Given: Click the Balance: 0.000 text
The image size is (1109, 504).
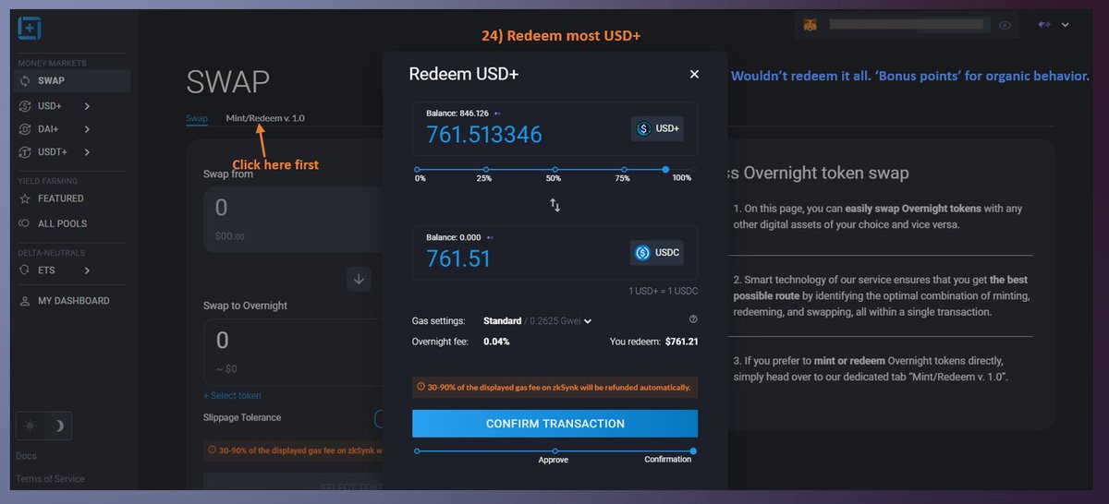Looking at the screenshot, I should 454,237.
